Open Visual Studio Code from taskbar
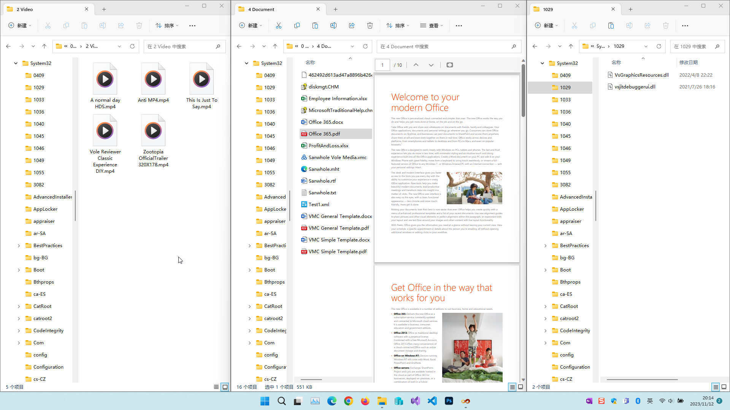Image resolution: width=730 pixels, height=410 pixels. pos(432,401)
